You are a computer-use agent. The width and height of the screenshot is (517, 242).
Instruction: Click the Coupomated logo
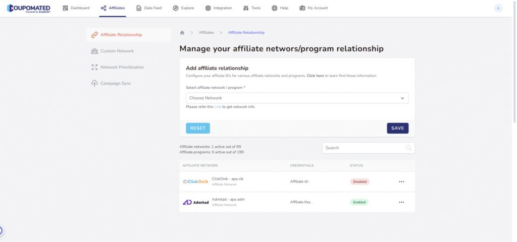[29, 8]
